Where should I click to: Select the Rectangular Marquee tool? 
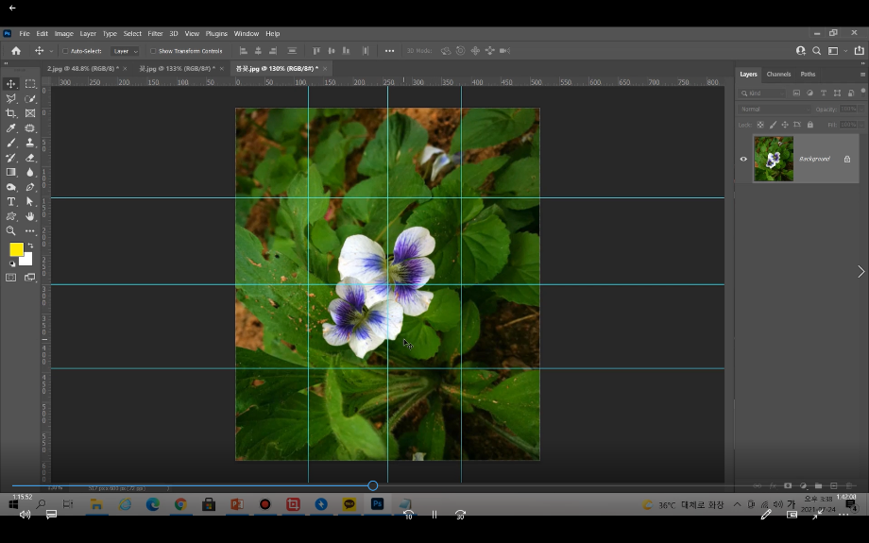point(30,84)
